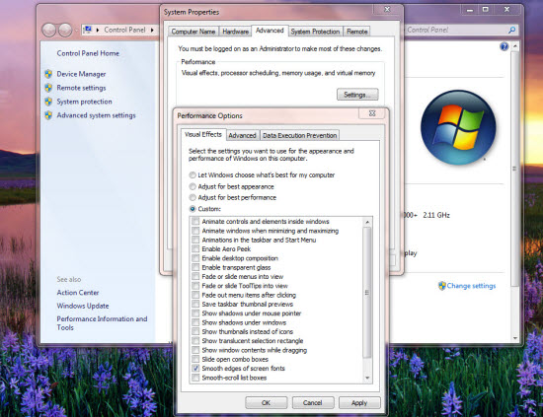Click the shield icon next to Change settings

(x=442, y=286)
